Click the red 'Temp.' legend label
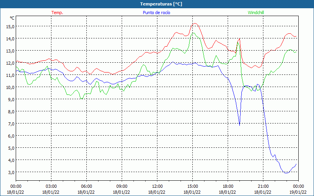Viewport: 314px width, 196px height. 57,13
